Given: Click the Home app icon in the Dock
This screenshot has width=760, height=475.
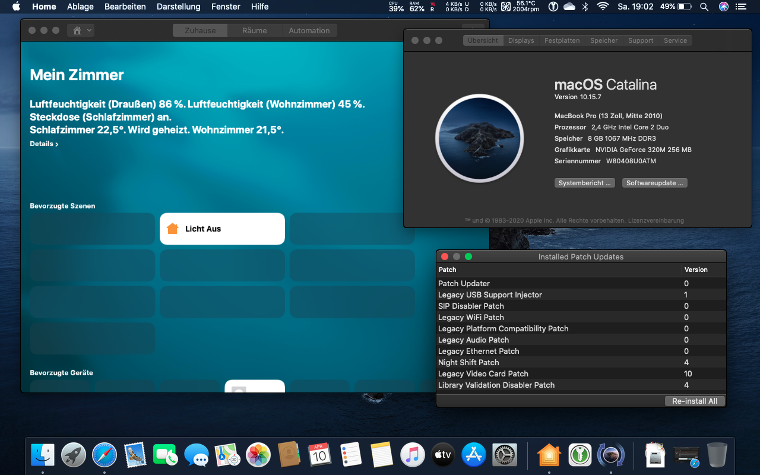Looking at the screenshot, I should 549,455.
